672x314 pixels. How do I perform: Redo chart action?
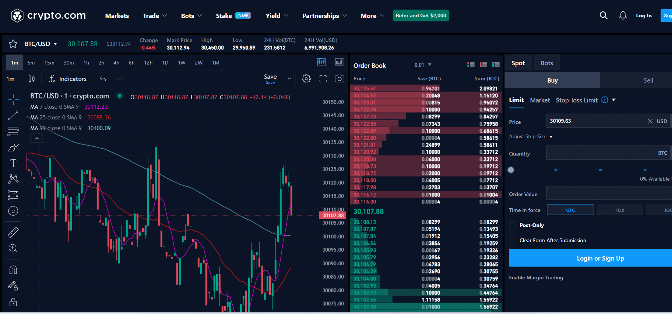(120, 79)
